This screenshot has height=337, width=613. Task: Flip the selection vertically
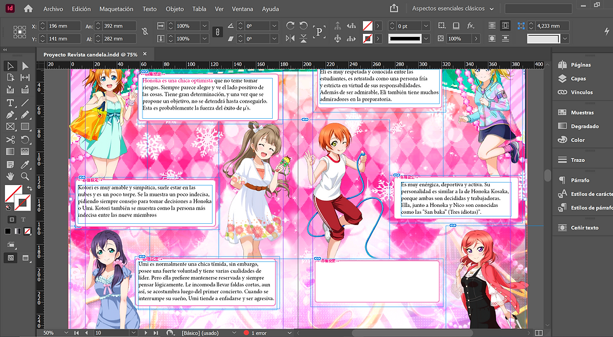click(303, 38)
